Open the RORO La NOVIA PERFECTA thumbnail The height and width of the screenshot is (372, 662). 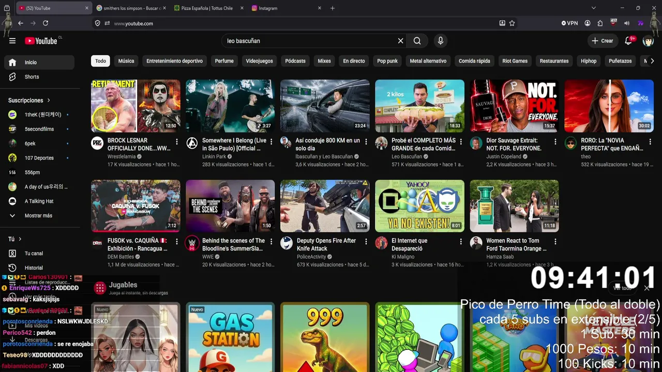click(x=609, y=106)
